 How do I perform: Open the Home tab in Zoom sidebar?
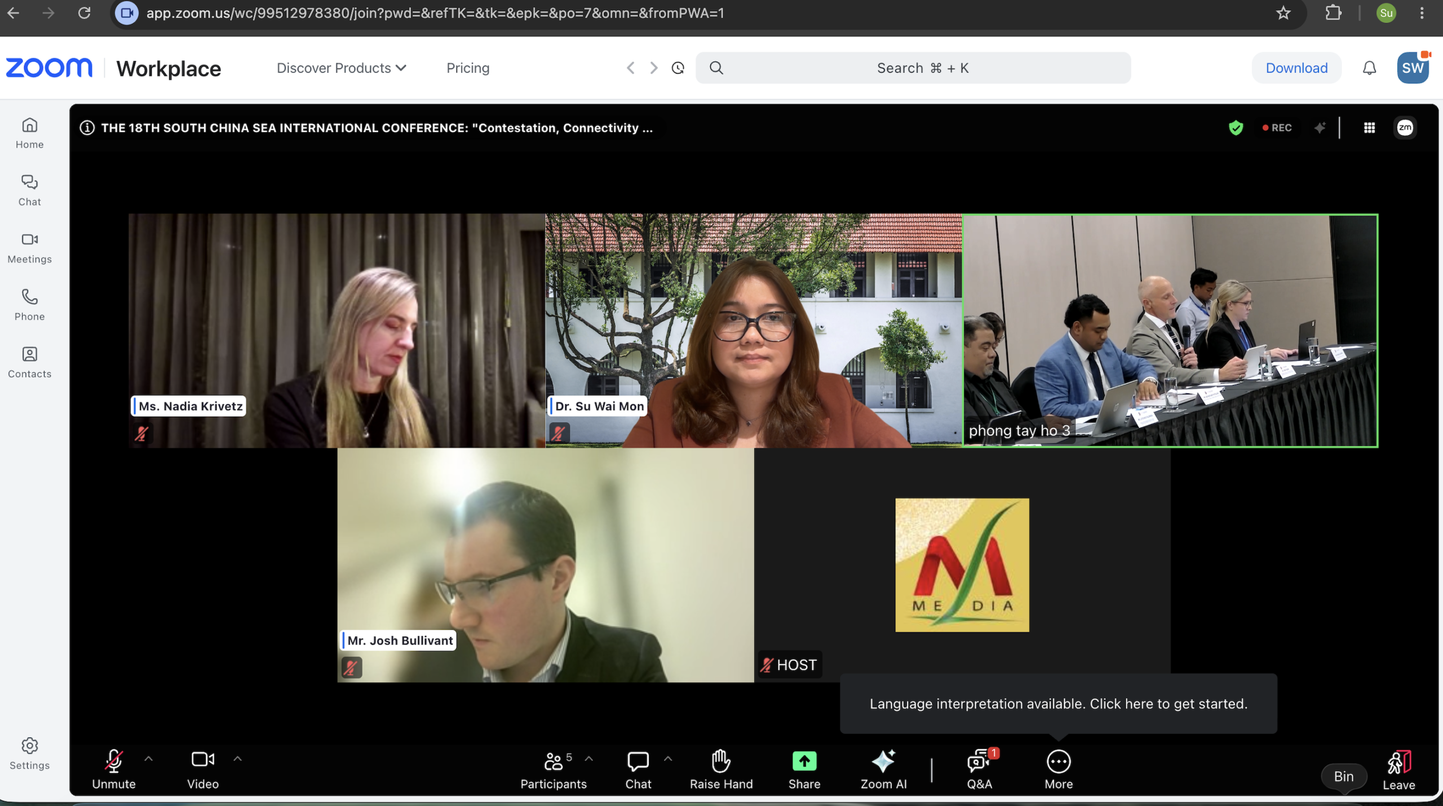[x=29, y=133]
